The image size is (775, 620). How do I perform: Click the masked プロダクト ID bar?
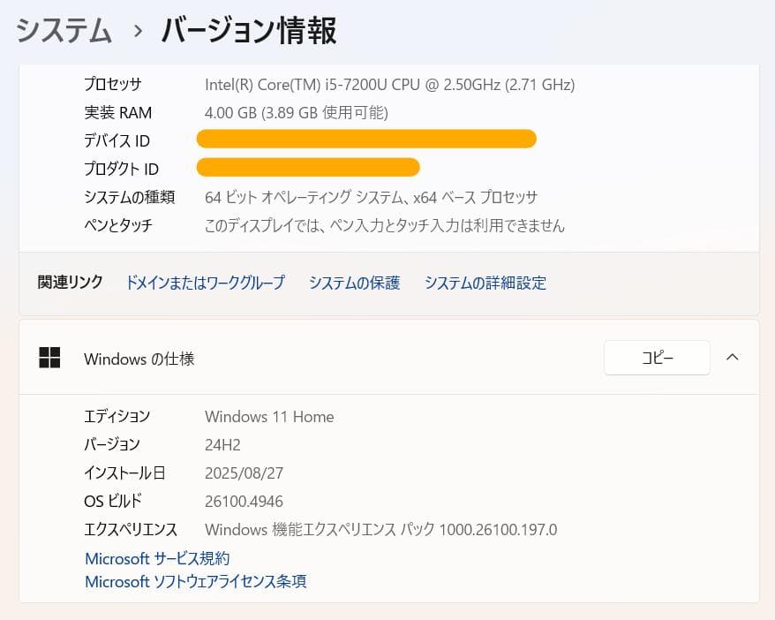[309, 167]
